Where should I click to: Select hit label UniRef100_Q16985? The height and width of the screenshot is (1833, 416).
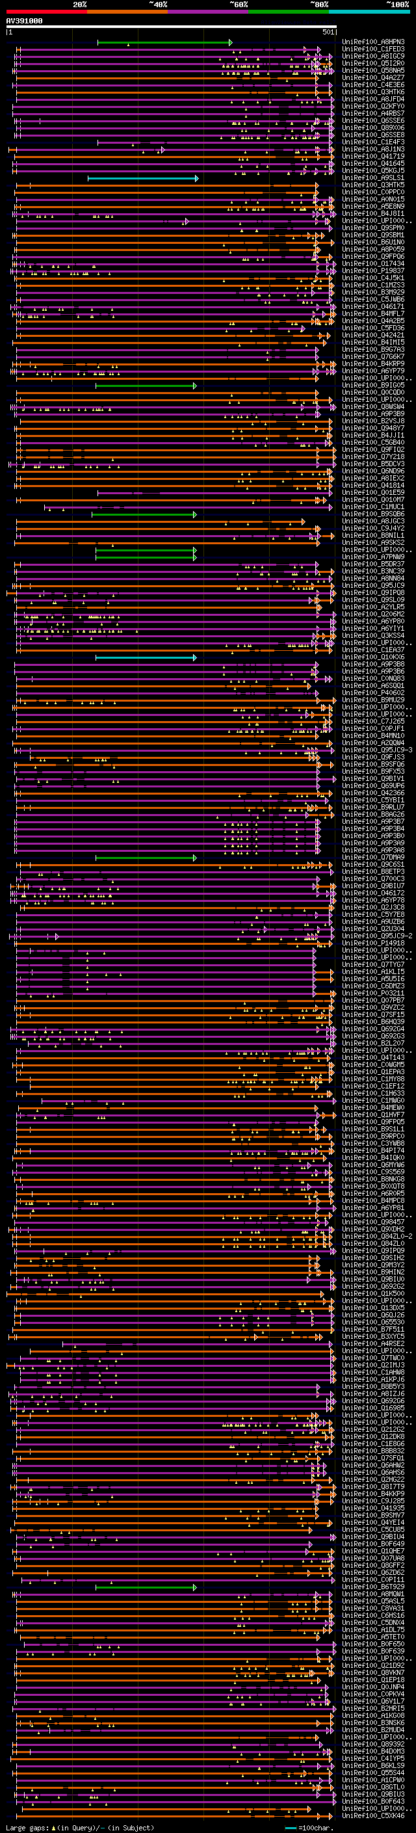coord(373,1408)
